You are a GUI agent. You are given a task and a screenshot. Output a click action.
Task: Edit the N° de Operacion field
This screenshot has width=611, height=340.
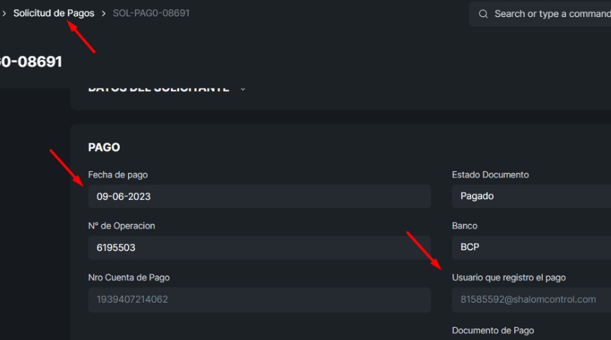click(x=260, y=248)
